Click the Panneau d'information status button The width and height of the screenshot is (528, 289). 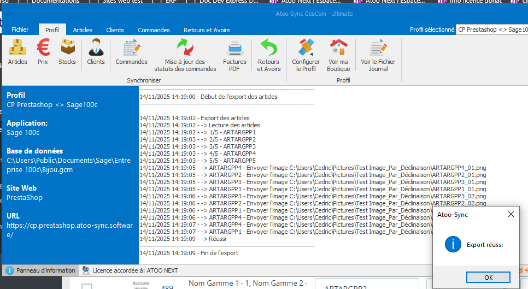click(x=41, y=270)
